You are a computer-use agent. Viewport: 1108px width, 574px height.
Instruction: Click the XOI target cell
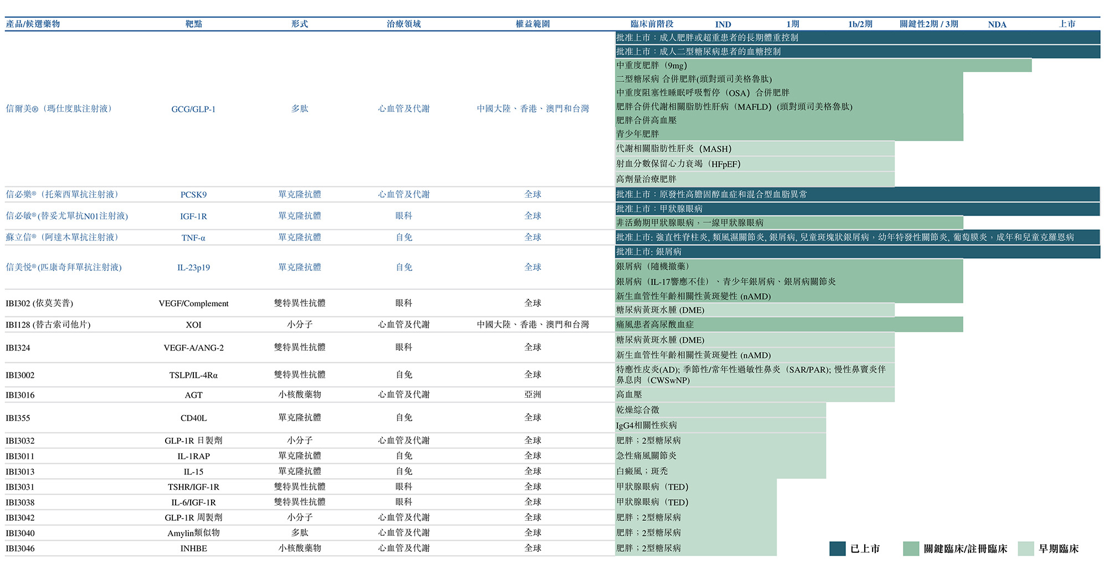coord(193,325)
